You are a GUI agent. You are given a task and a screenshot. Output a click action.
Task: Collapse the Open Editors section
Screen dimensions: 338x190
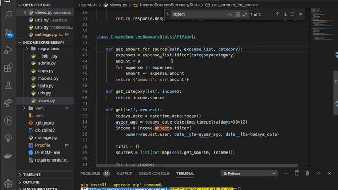[36, 5]
